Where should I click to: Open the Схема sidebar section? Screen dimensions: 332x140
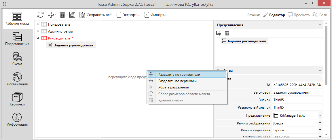17,59
